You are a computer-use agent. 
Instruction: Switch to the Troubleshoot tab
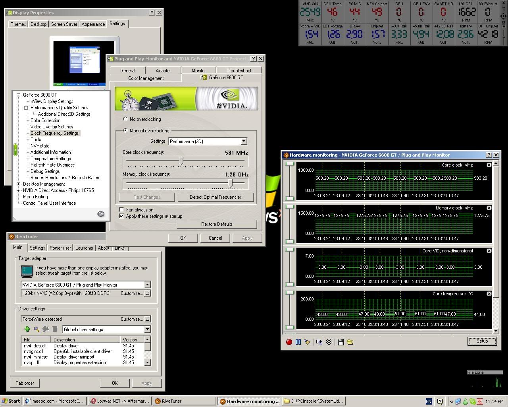pos(239,70)
